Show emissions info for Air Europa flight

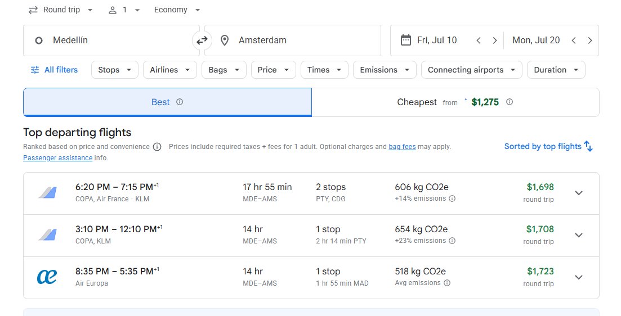446,283
